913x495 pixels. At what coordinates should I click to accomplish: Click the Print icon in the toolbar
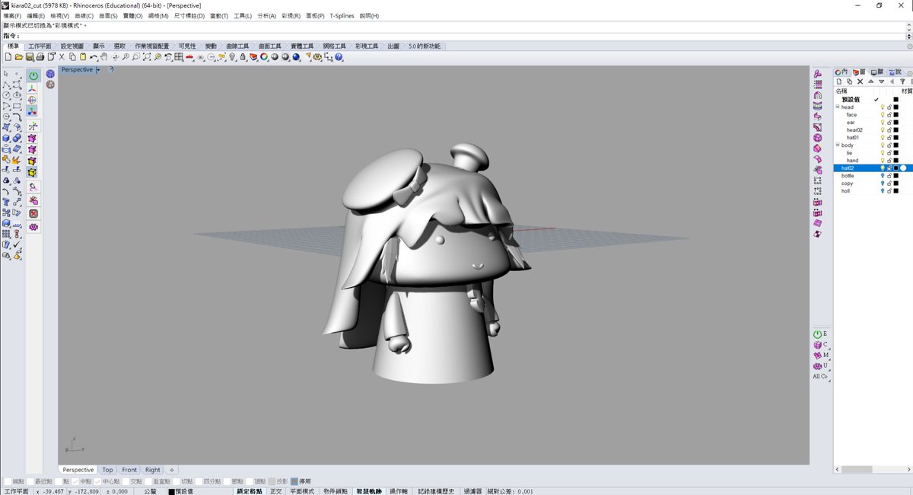click(40, 56)
